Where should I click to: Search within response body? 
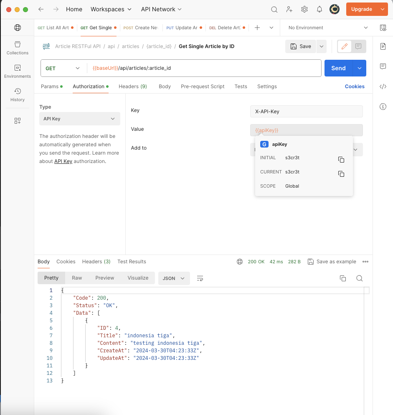(x=360, y=278)
